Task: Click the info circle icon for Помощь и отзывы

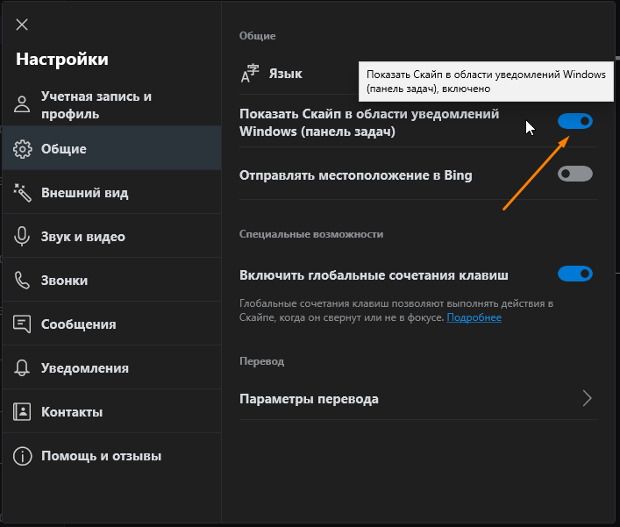Action: [22, 456]
